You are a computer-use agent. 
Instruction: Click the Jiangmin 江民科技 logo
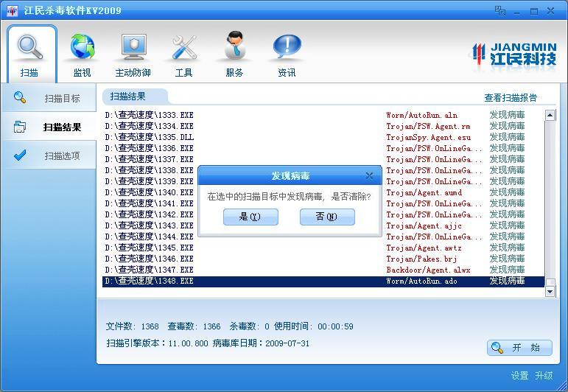514,55
